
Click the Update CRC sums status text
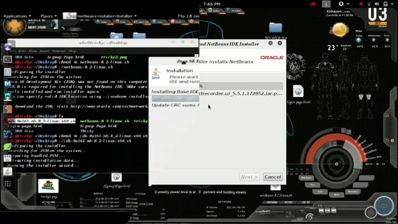175,105
